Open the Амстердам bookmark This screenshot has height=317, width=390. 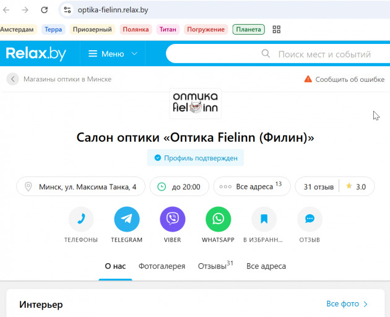click(x=17, y=29)
